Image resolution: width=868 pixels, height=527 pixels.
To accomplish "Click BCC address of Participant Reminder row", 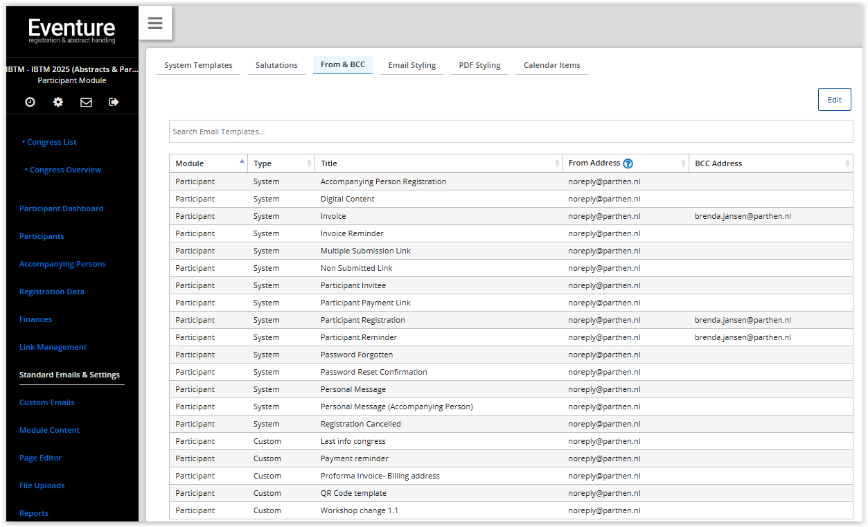I will point(743,337).
